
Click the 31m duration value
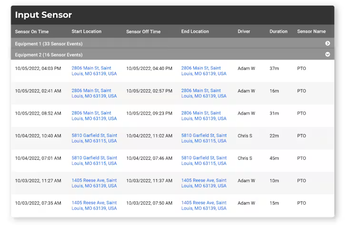point(274,113)
